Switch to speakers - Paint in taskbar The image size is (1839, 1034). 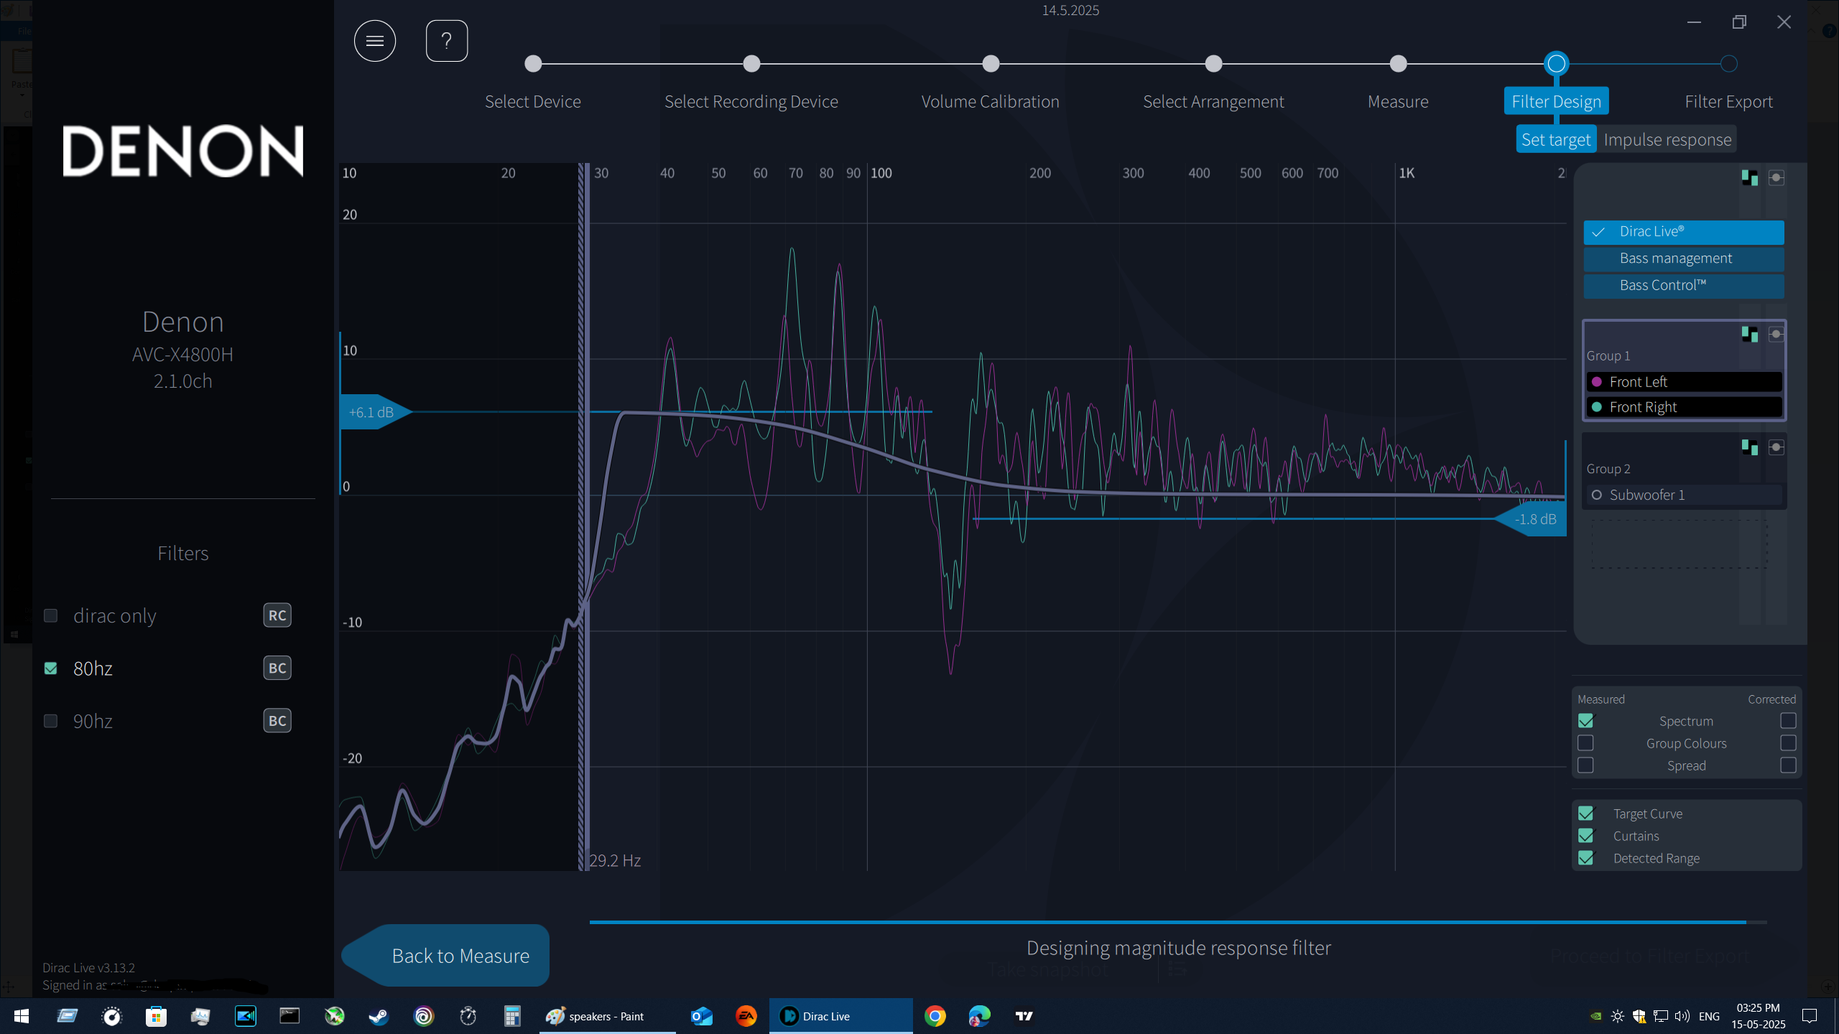coord(607,1016)
